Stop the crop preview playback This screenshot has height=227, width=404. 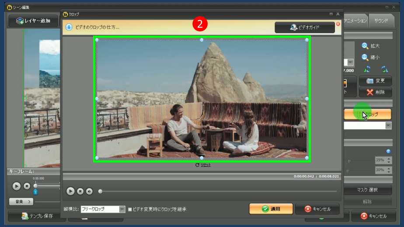[x=80, y=191]
